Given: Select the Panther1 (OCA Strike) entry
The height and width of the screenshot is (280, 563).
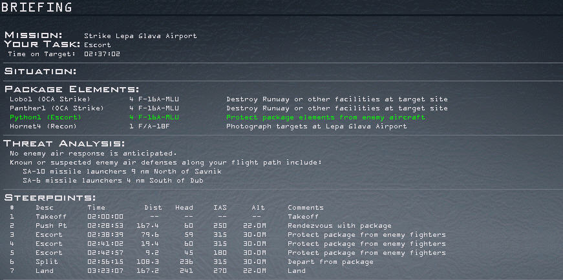Looking at the screenshot, I should click(x=57, y=108).
